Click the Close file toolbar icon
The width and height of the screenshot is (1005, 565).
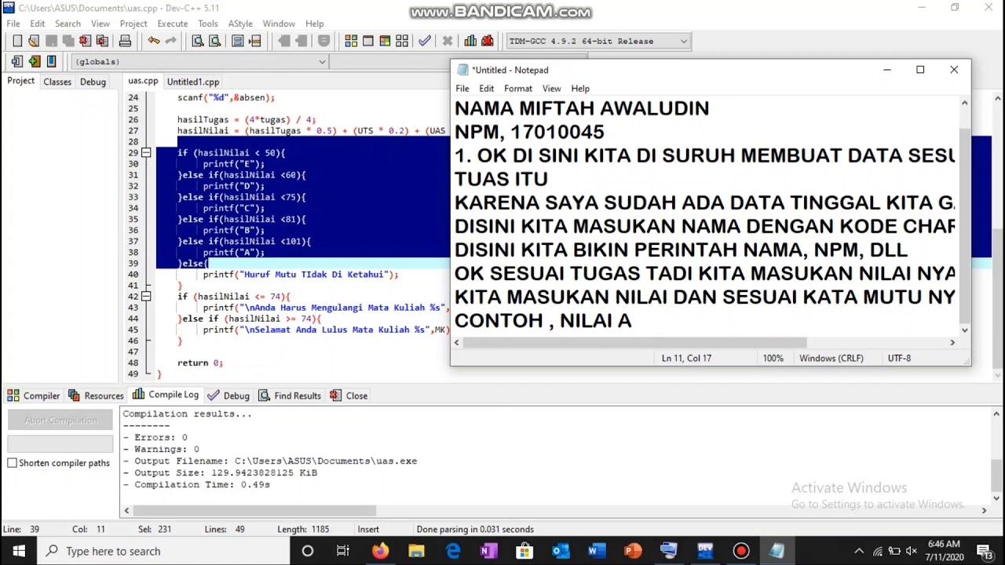pos(85,41)
